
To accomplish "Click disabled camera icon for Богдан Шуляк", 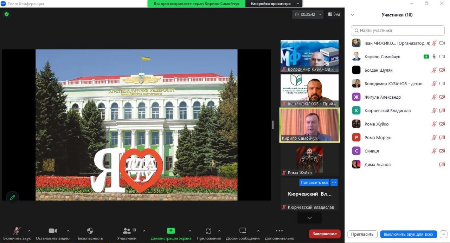I will pos(442,70).
